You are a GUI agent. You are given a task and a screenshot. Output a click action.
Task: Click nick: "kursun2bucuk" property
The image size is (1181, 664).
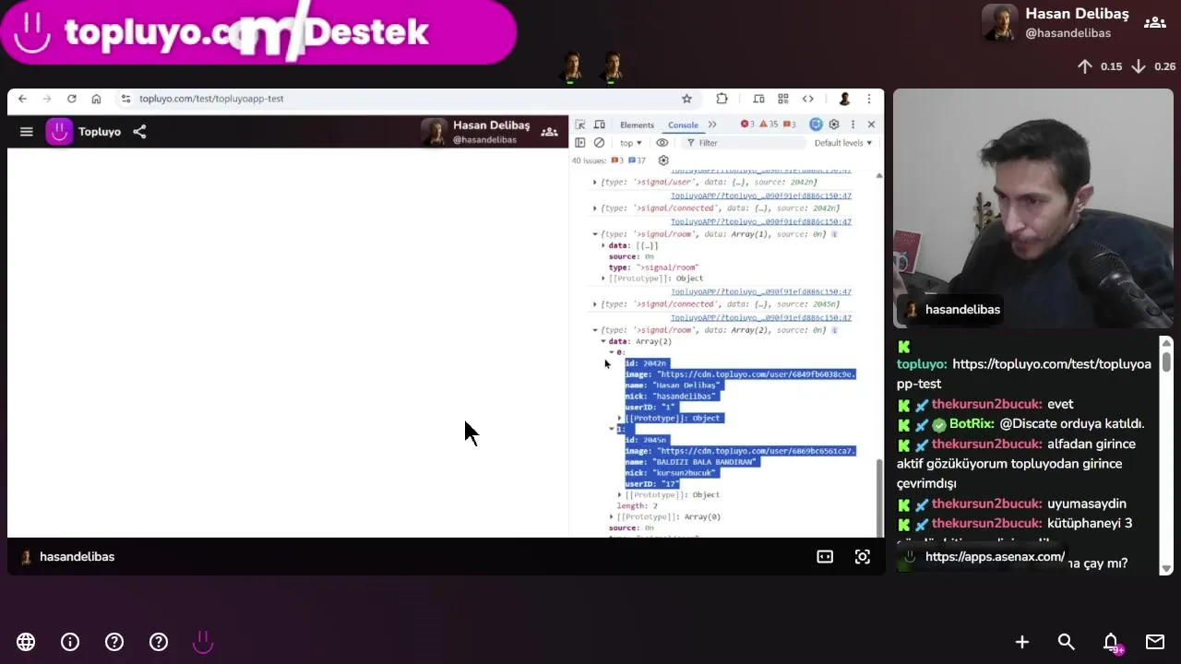click(670, 473)
